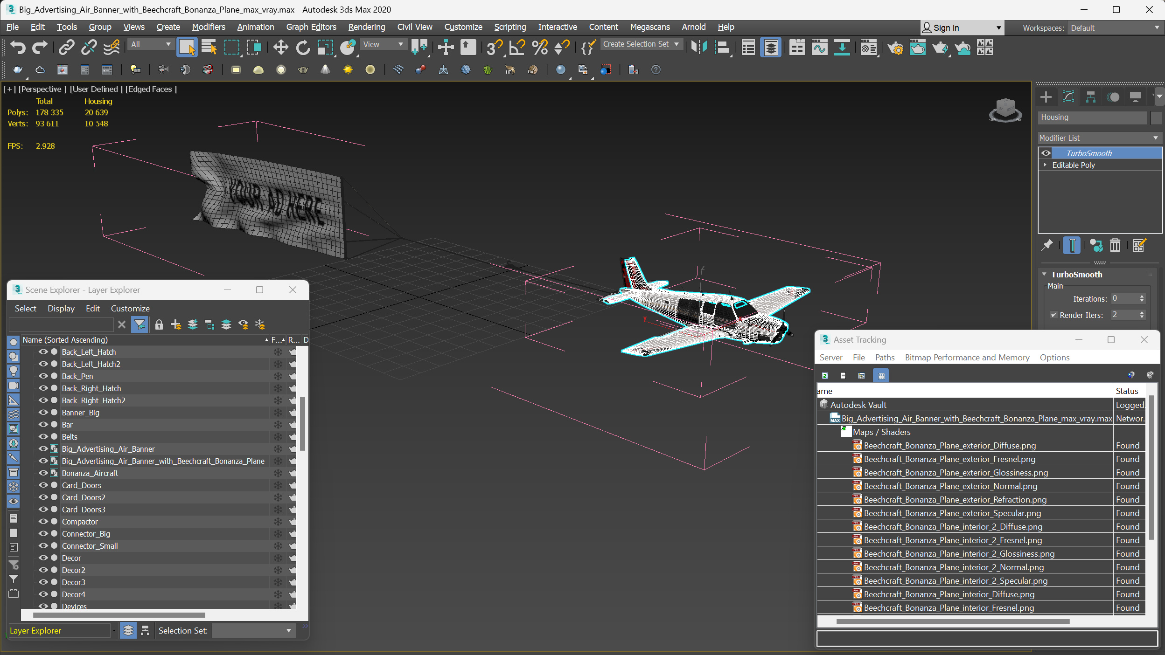Hide the Belts object via eye
1165x655 pixels.
[43, 437]
